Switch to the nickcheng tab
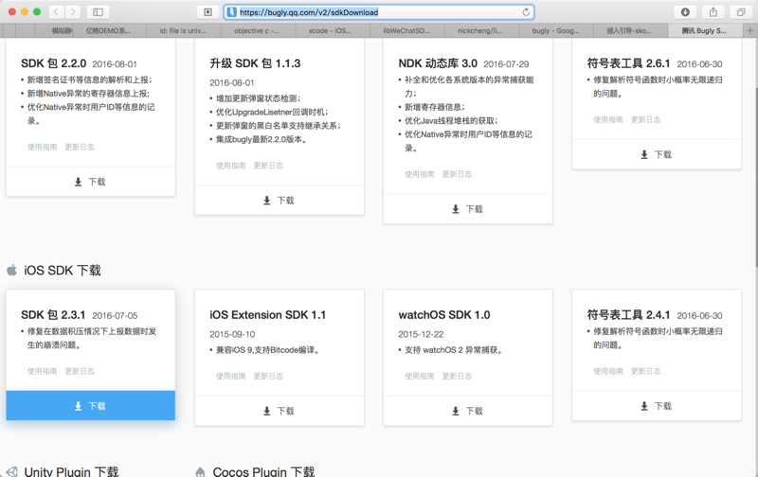The height and width of the screenshot is (477, 758). [x=481, y=30]
